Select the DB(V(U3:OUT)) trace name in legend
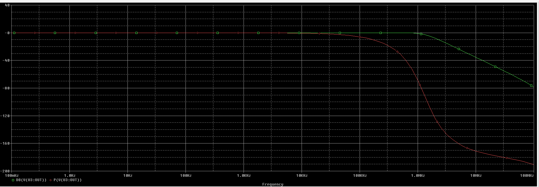 [31, 180]
